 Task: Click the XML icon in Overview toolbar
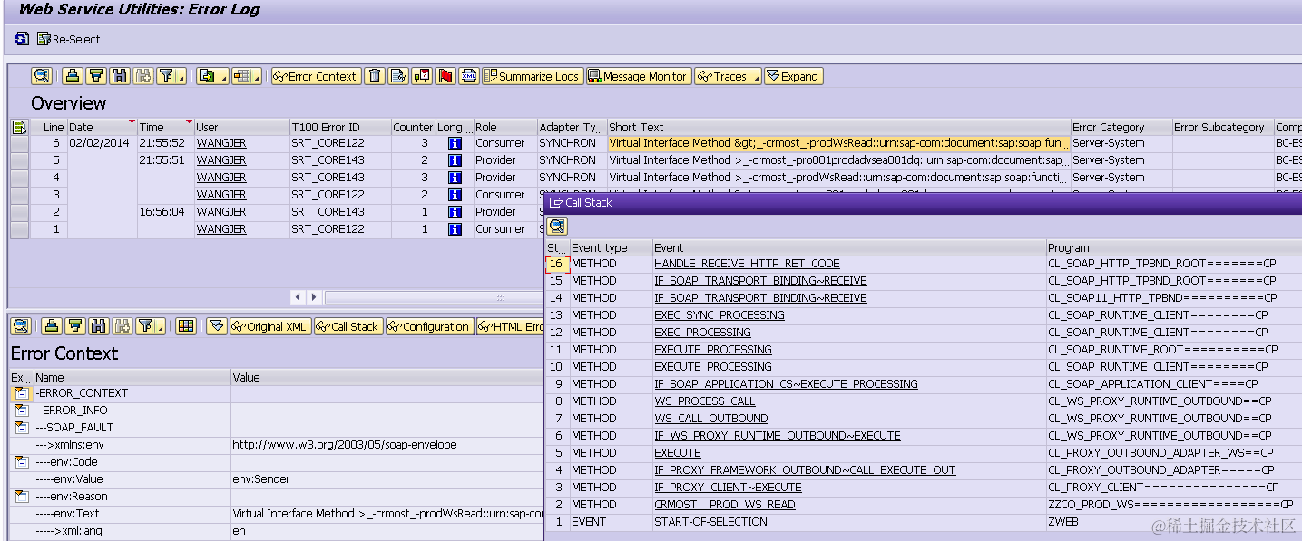coord(468,76)
